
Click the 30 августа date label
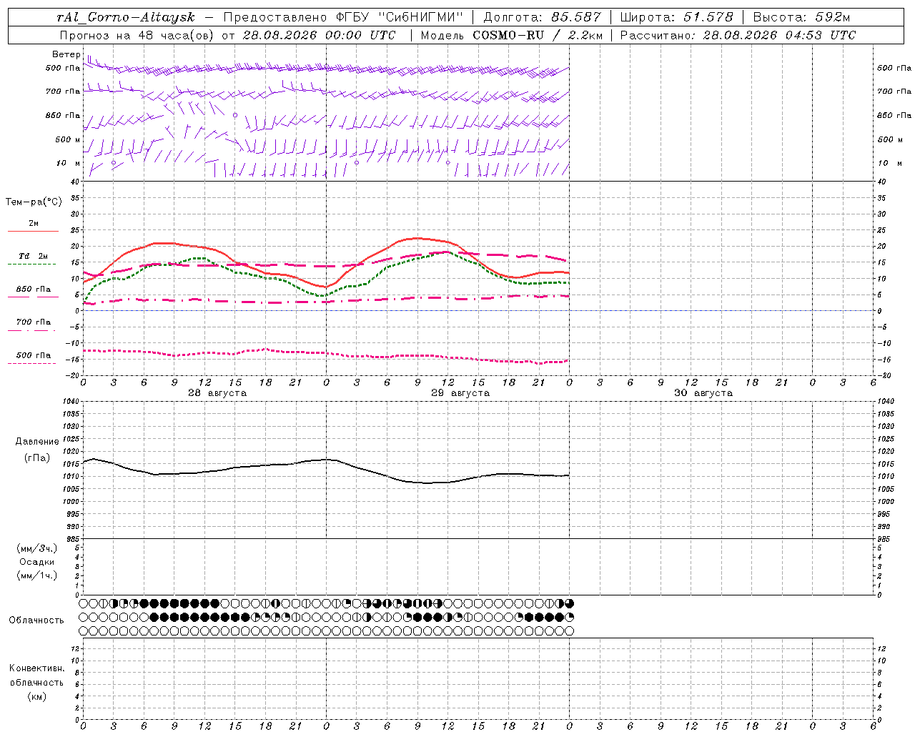[x=703, y=393]
